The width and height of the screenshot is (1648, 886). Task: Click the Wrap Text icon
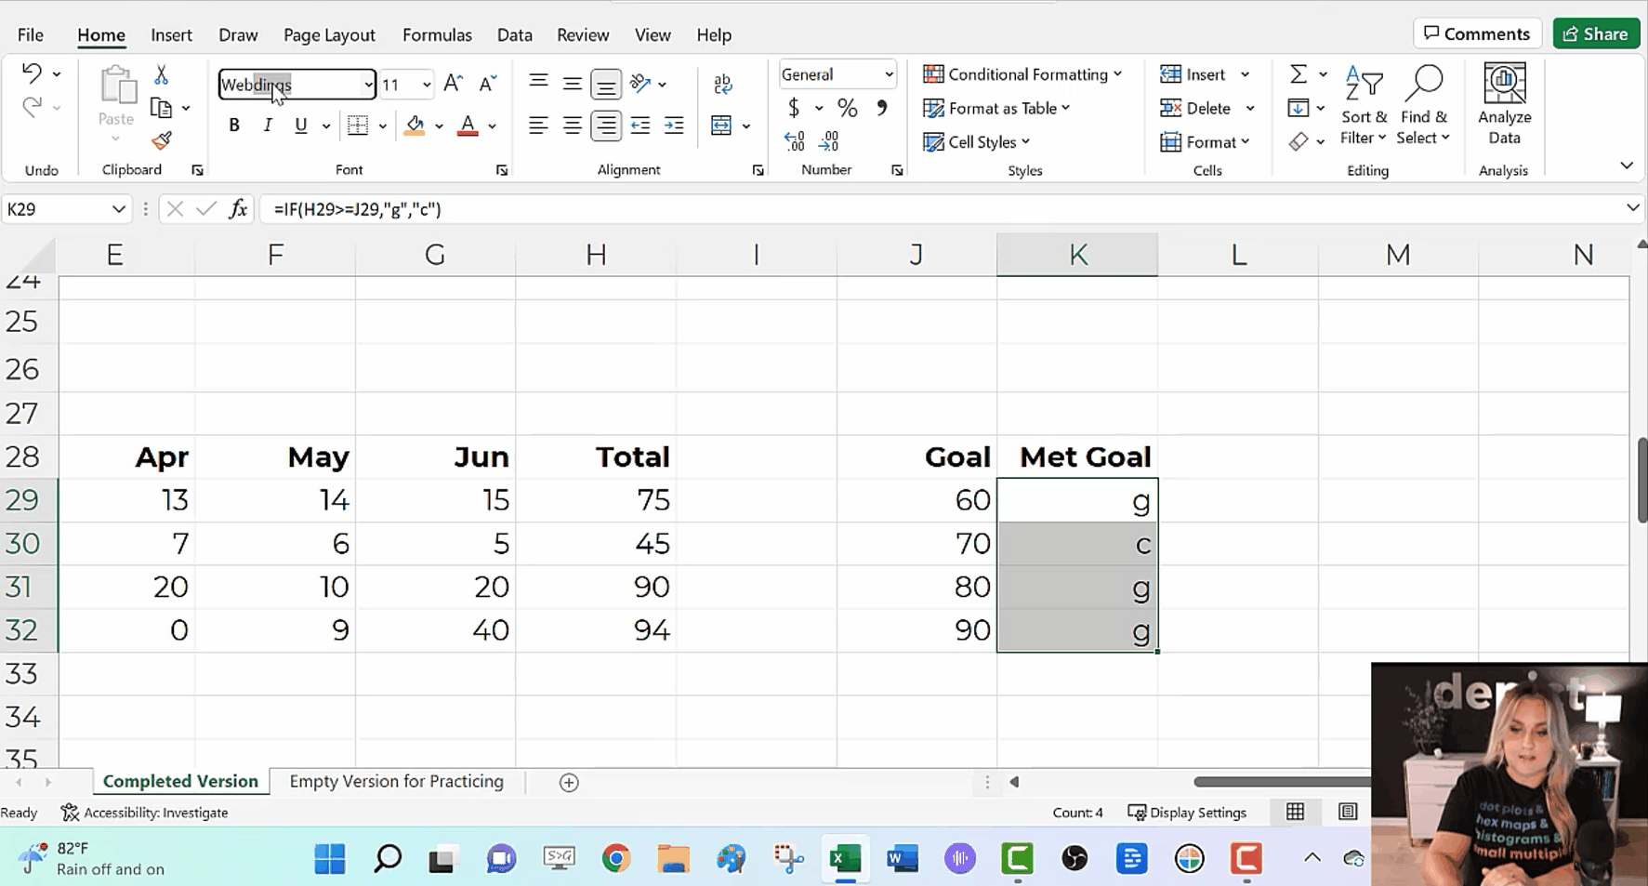click(723, 84)
